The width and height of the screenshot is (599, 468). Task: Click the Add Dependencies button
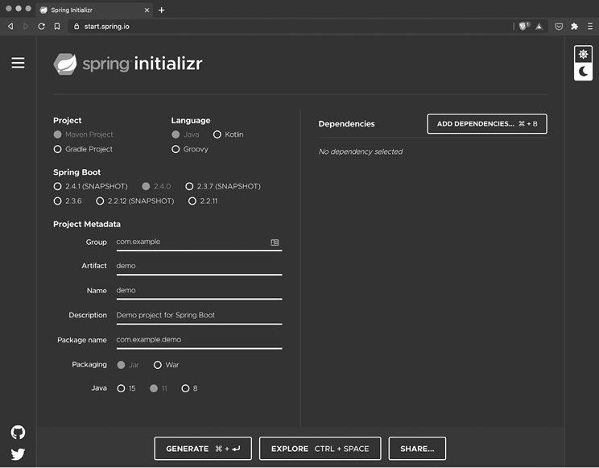point(486,124)
